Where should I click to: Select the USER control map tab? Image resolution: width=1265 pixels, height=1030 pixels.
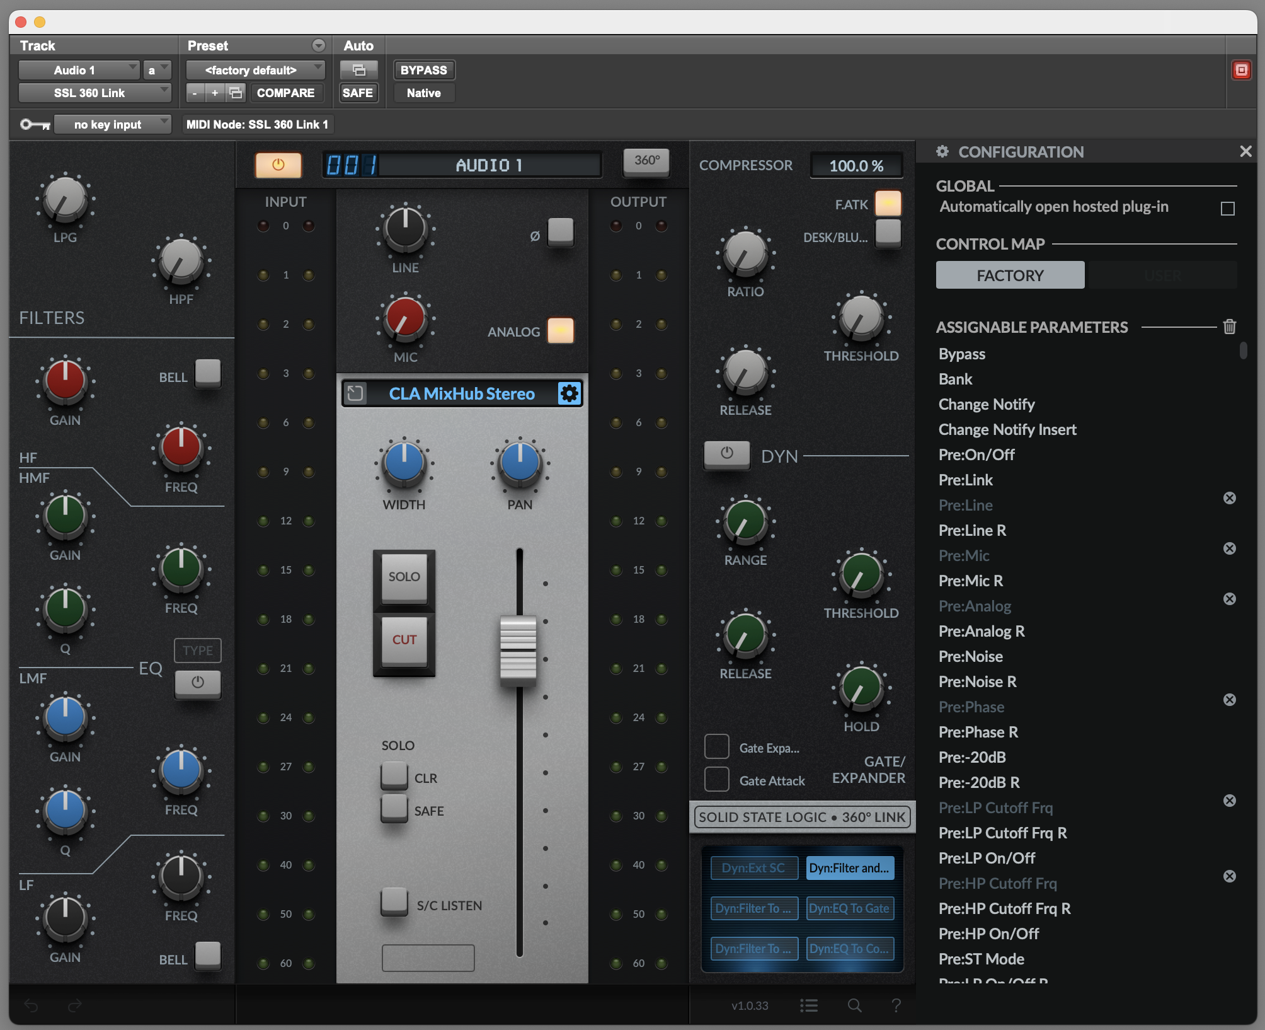[1162, 275]
